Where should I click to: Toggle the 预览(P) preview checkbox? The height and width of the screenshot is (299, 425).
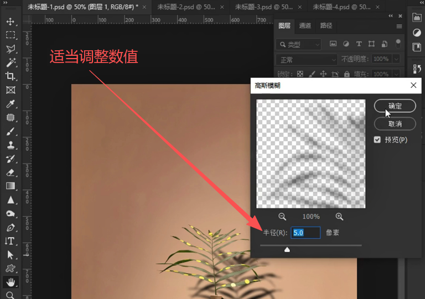pos(377,140)
